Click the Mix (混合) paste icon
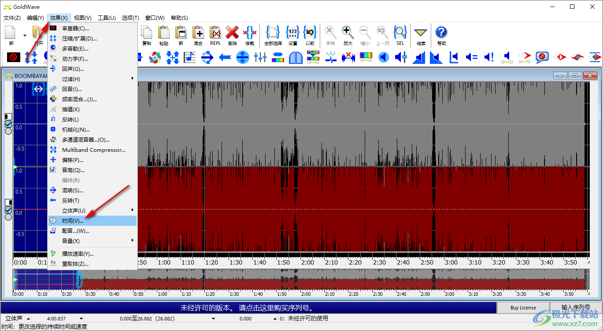 coord(198,35)
